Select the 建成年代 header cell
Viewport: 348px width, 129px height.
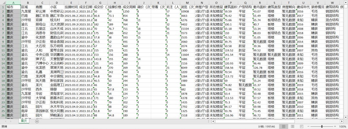(x=303, y=7)
